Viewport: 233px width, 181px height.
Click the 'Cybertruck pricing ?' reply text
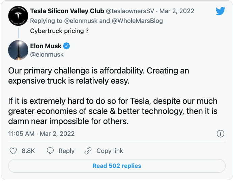pyautogui.click(x=57, y=30)
